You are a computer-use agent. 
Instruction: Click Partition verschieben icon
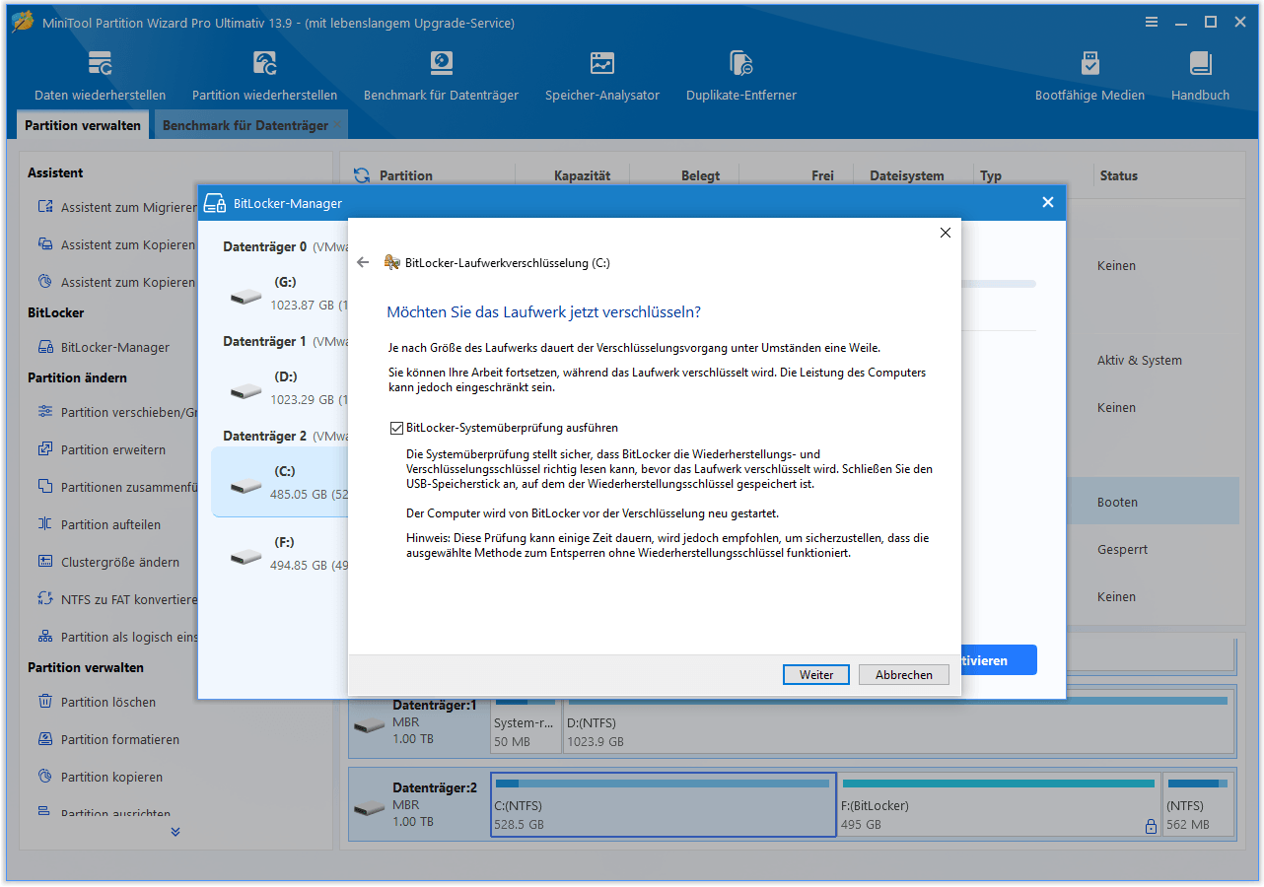(45, 412)
